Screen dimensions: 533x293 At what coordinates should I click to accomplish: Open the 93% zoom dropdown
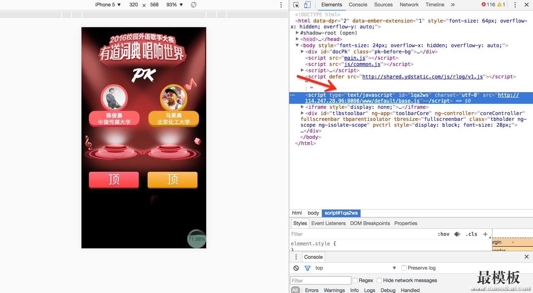[174, 5]
